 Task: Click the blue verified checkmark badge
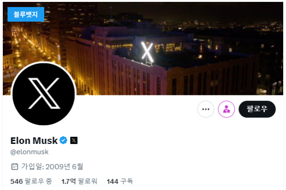coord(64,140)
